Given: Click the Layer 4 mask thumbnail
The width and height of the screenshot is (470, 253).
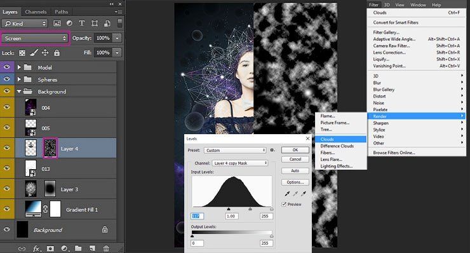Looking at the screenshot, I should pos(50,148).
